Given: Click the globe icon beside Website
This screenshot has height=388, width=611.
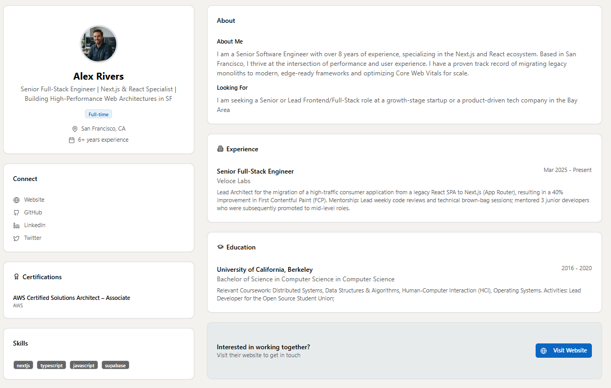Looking at the screenshot, I should pyautogui.click(x=16, y=200).
